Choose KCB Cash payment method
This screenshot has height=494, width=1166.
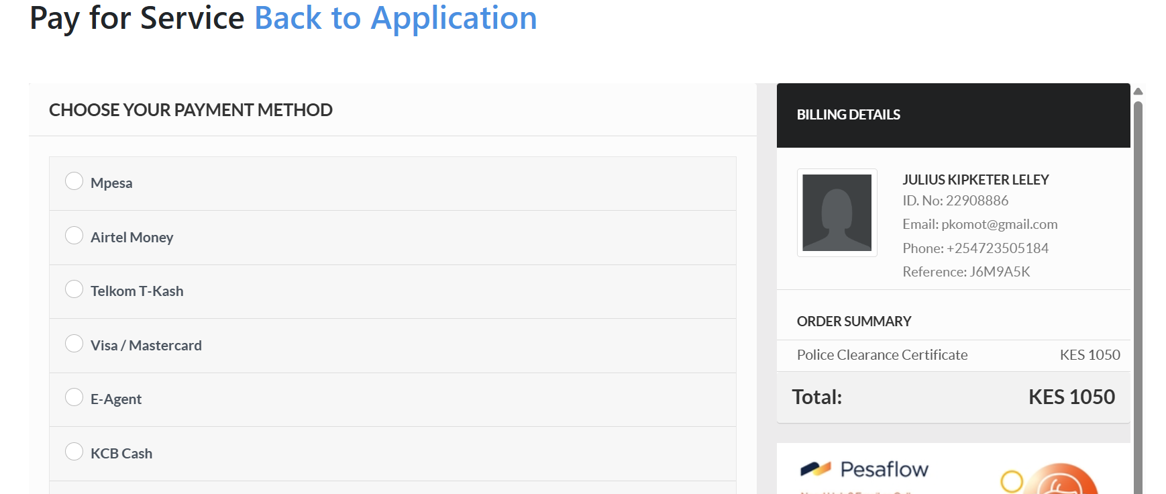point(74,452)
